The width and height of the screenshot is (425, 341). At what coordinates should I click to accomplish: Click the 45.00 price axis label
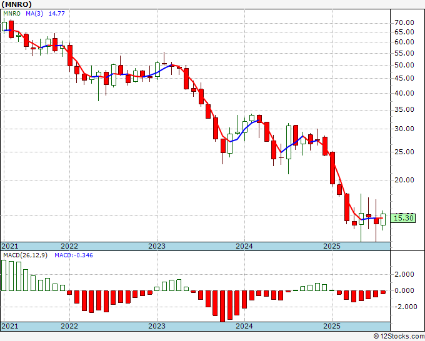[x=404, y=78]
